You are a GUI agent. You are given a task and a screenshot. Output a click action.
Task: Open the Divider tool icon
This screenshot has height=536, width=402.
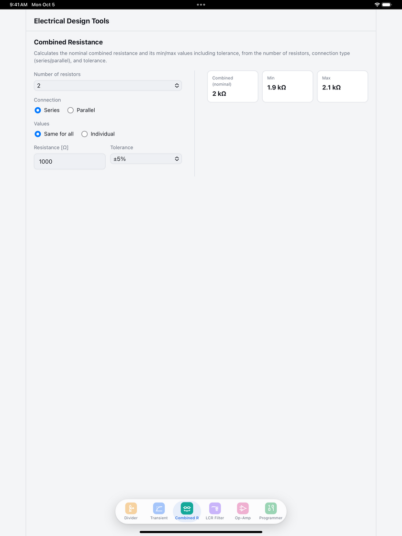[131, 508]
